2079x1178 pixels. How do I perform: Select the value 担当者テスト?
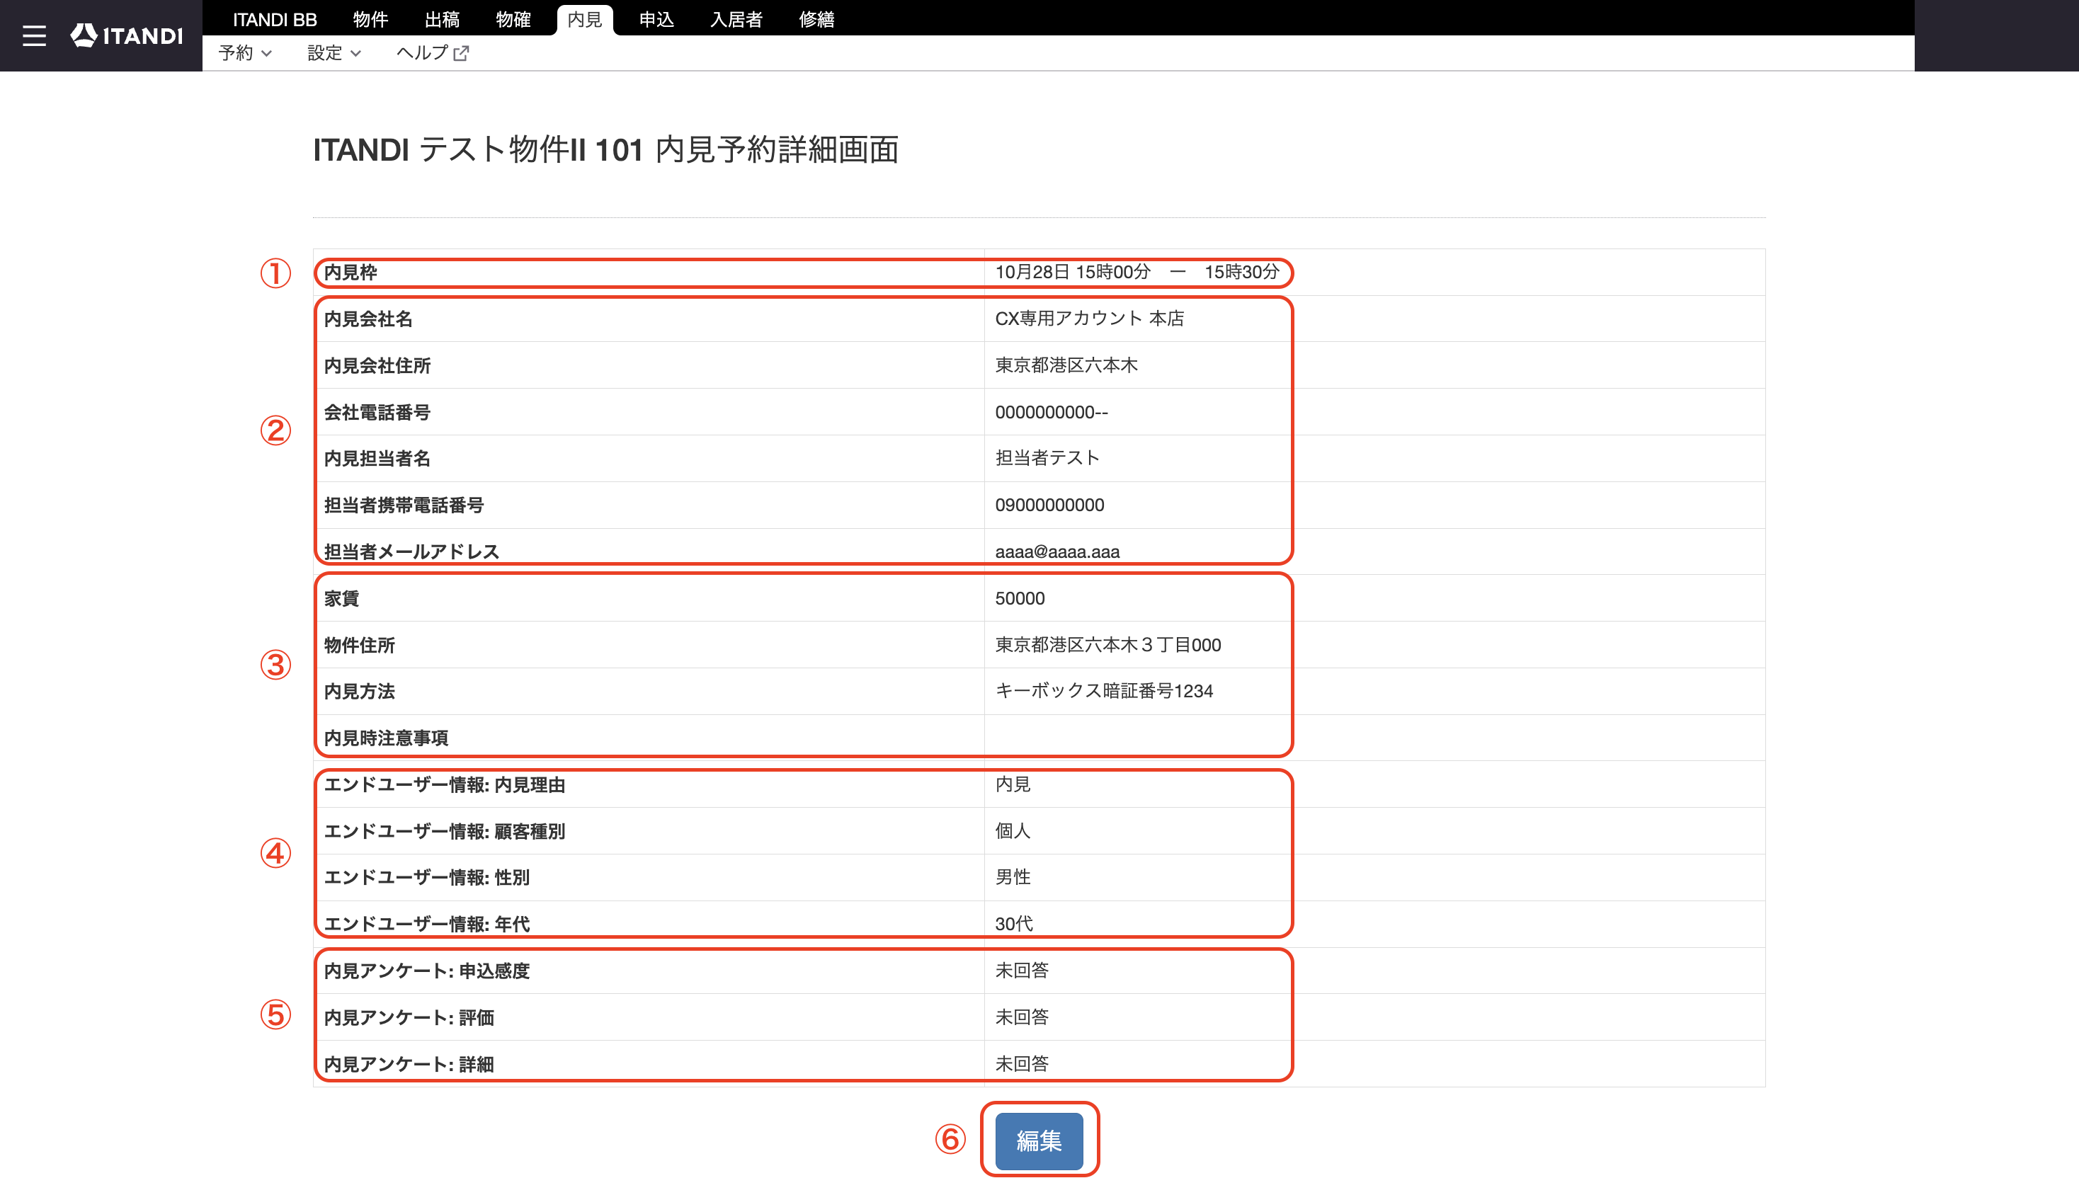[x=1047, y=458]
